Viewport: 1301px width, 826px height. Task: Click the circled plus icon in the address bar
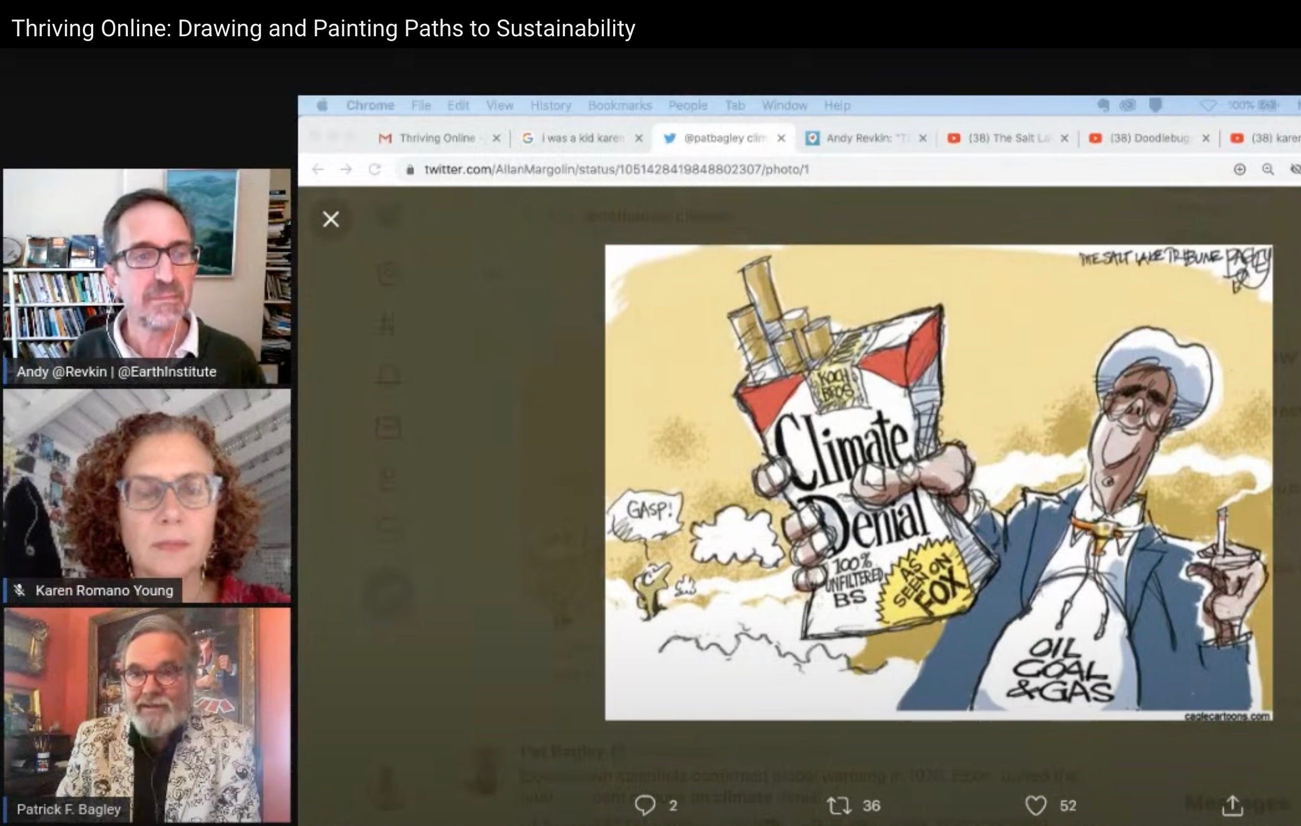(x=1239, y=169)
